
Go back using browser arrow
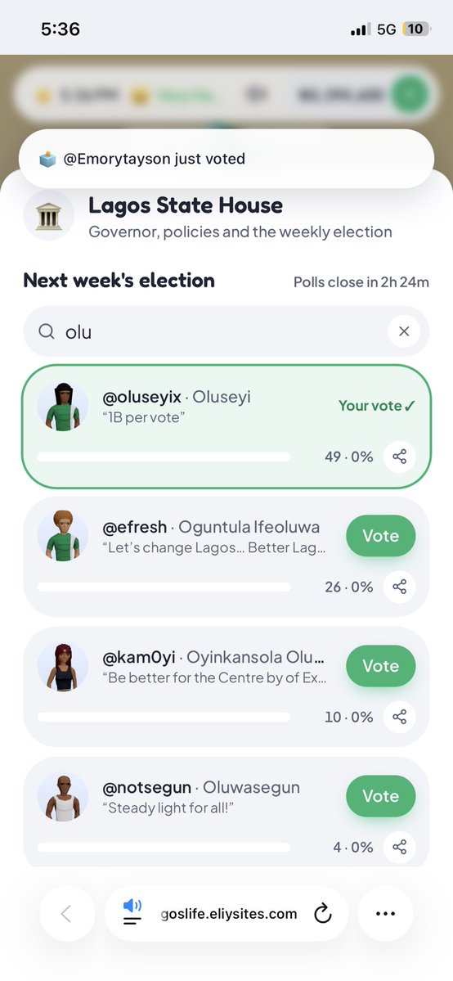tap(66, 913)
